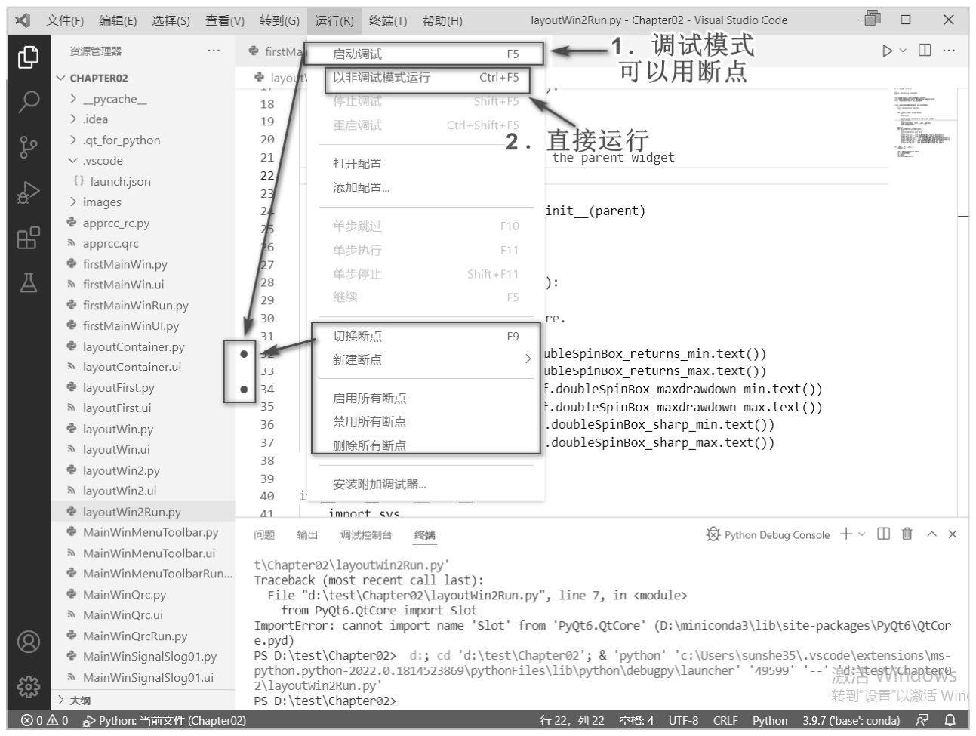Change line endings via CRLF
This screenshot has width=976, height=736.
click(725, 720)
